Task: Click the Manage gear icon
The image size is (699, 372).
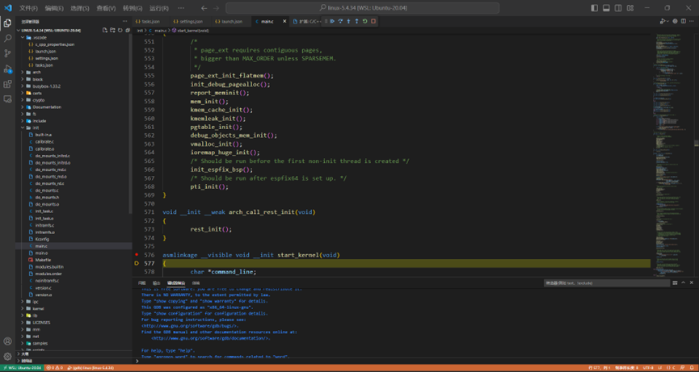Action: coord(8,356)
